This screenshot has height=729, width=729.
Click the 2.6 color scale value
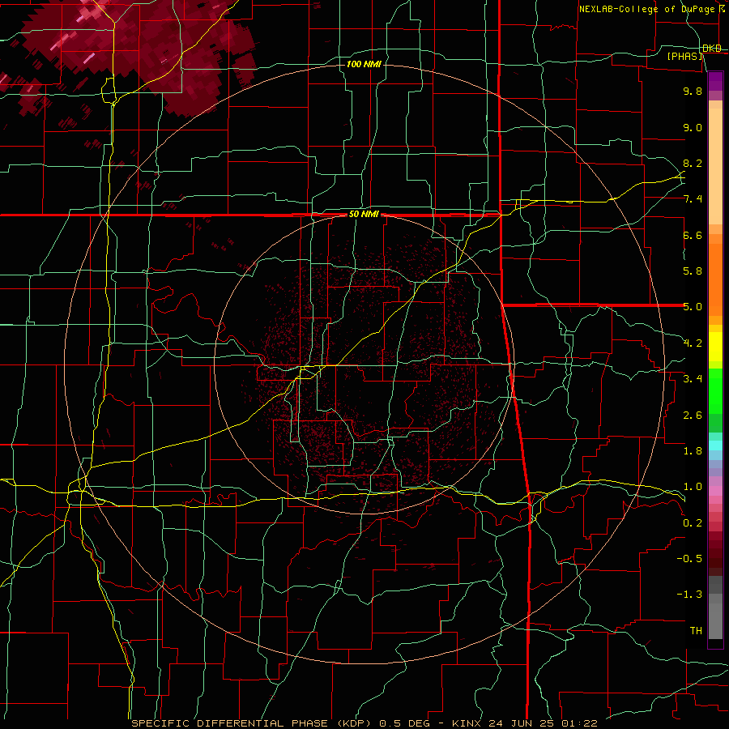click(693, 416)
